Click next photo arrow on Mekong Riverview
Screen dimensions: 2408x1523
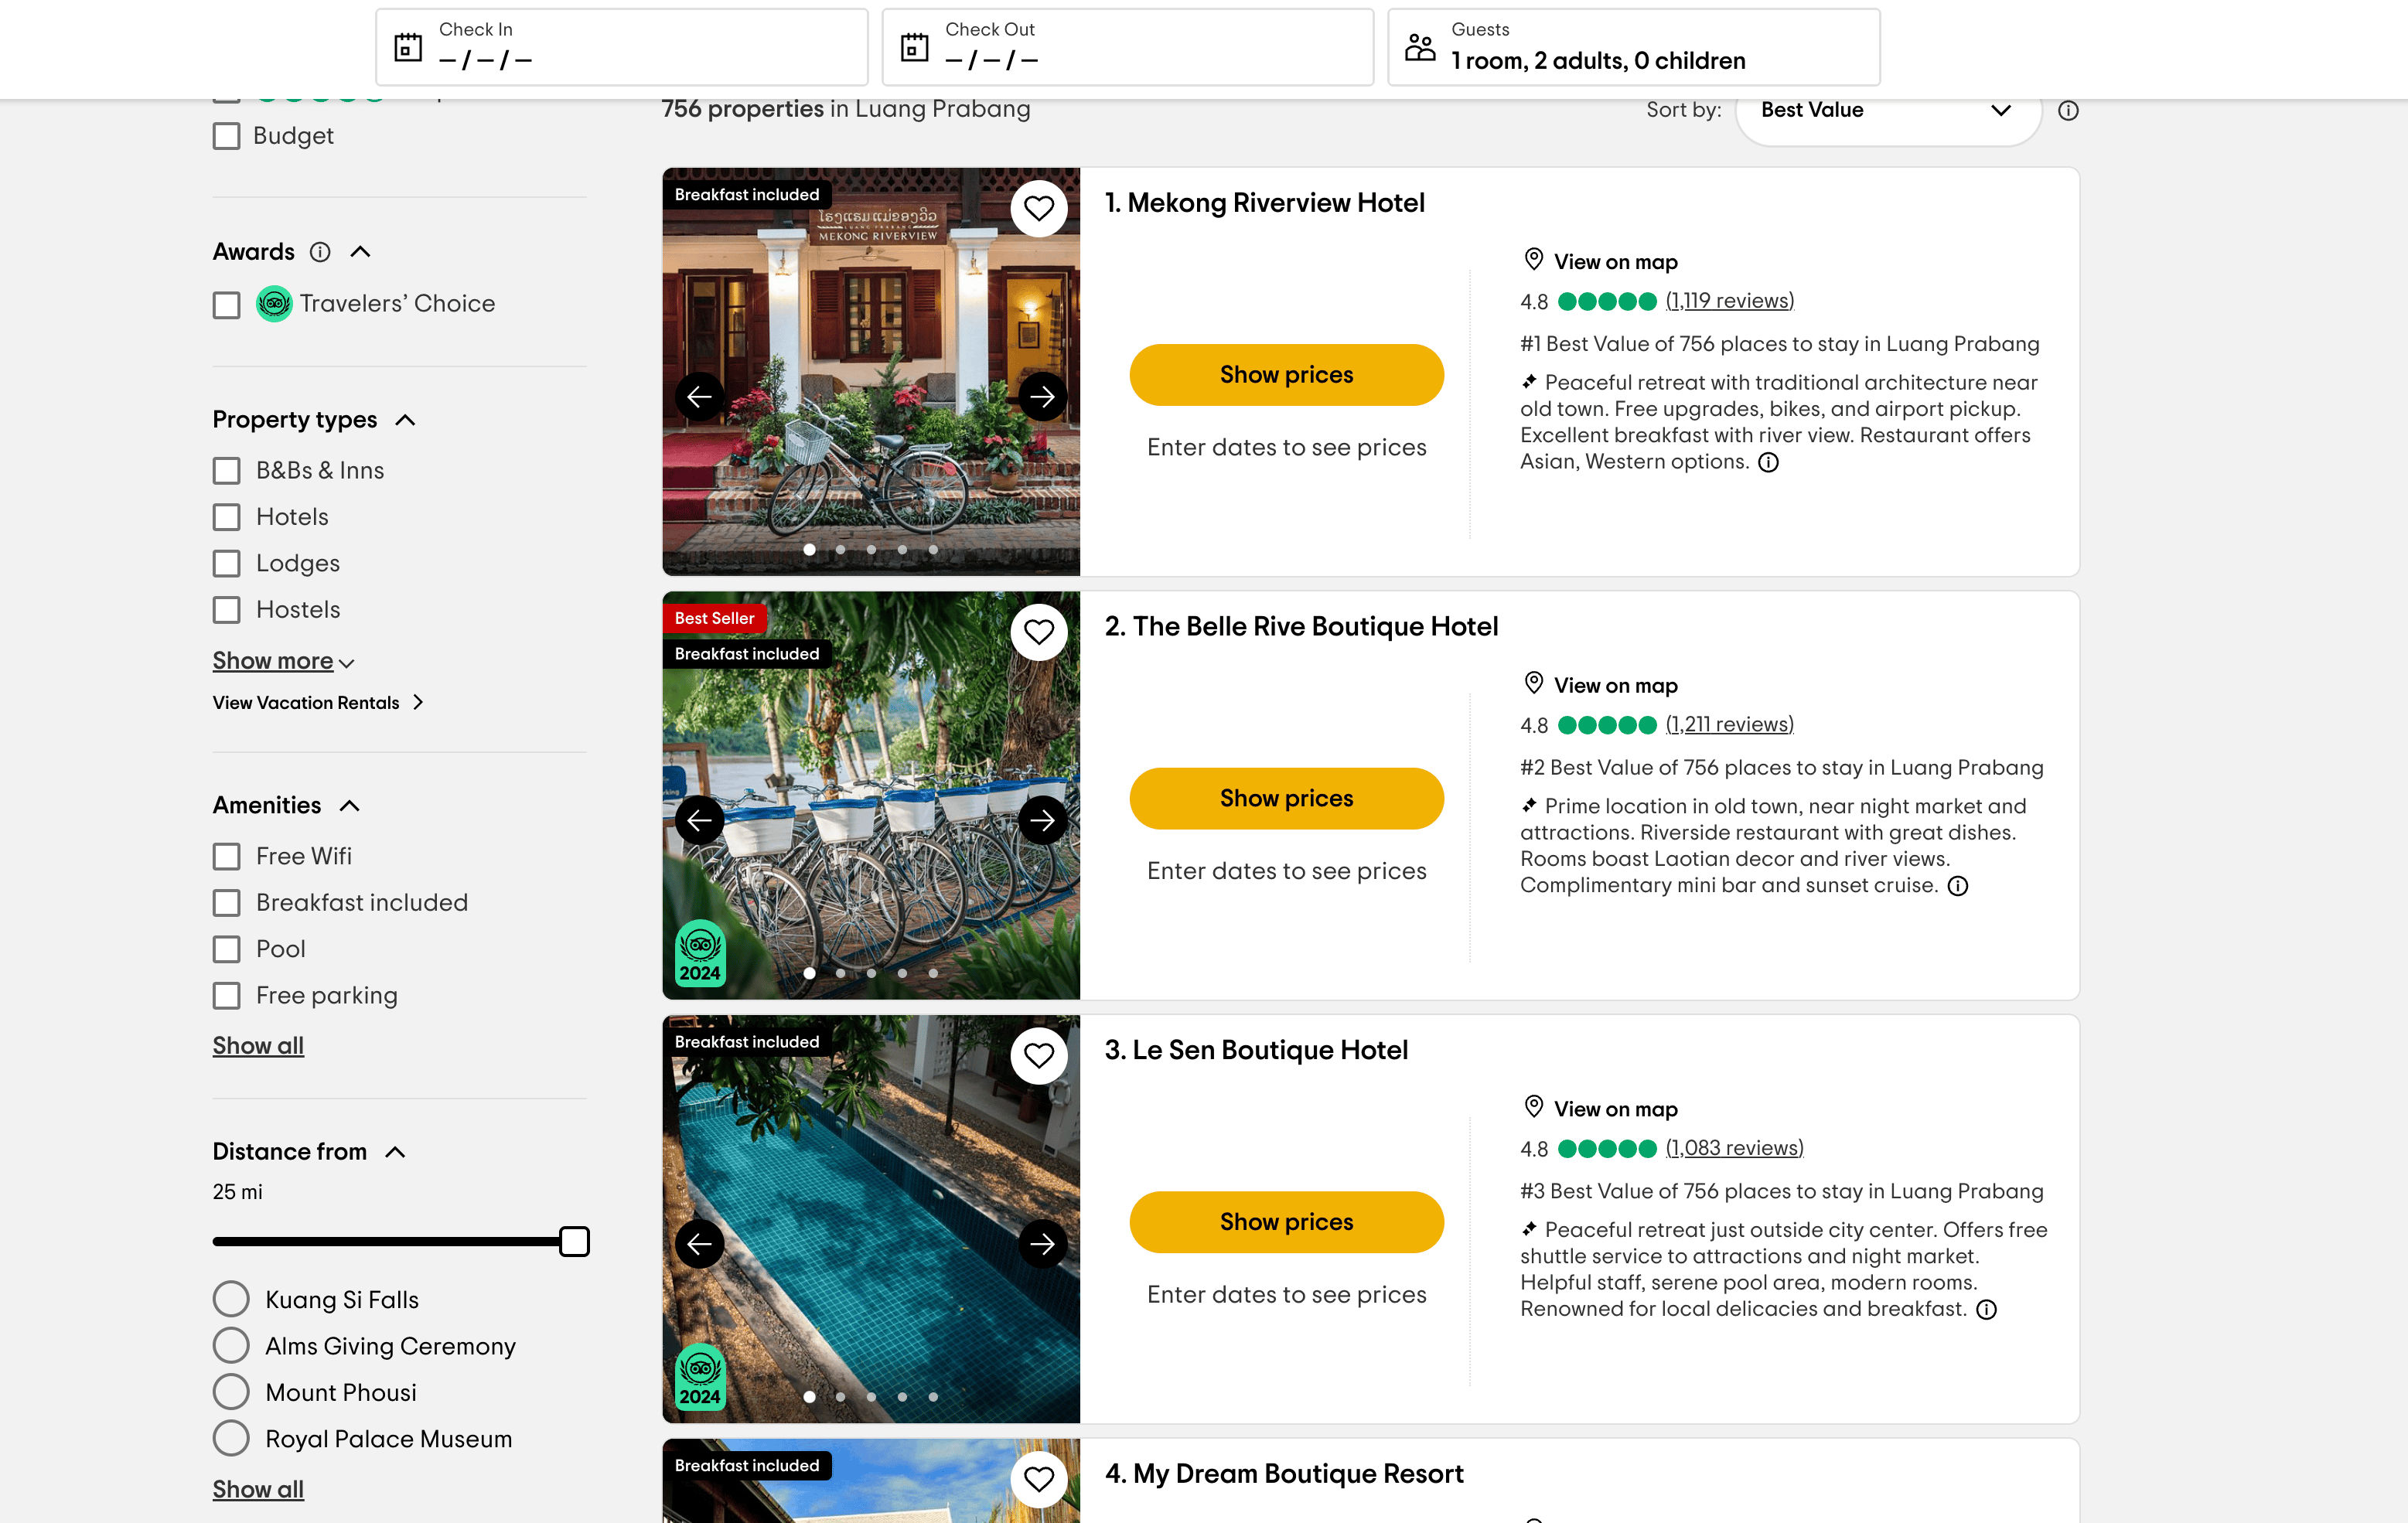(1042, 397)
